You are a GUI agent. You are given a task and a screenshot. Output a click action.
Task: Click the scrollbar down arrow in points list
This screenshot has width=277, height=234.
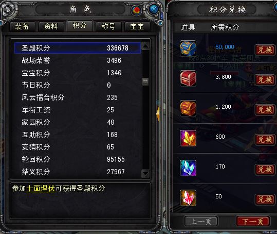click(x=145, y=173)
